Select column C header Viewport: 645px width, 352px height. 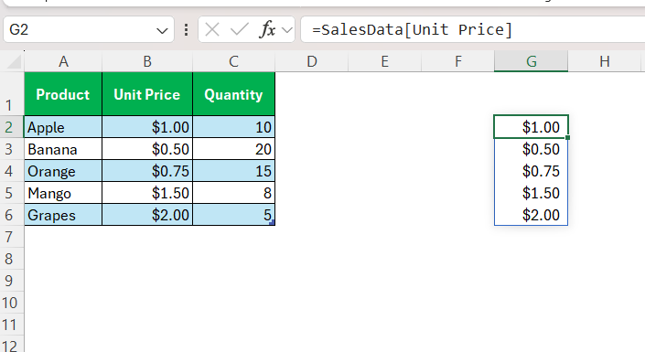233,61
